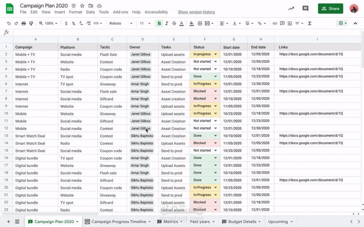Open the Format menu

(75, 12)
